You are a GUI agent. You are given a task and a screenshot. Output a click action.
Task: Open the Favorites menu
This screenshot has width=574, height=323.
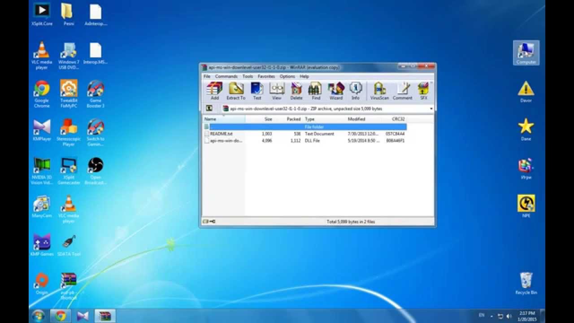(x=266, y=76)
